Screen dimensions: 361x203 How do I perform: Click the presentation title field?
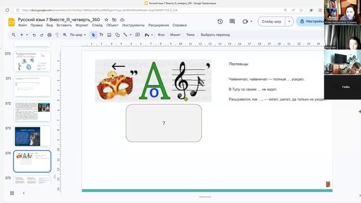59,20
